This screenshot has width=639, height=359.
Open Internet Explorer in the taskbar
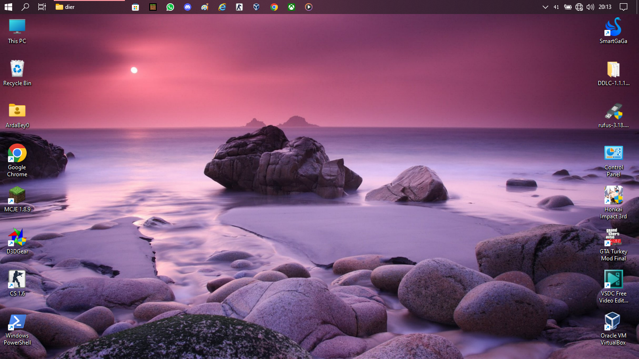pyautogui.click(x=222, y=7)
